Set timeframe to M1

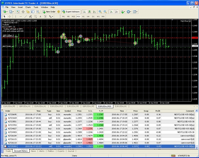[x=63, y=17]
